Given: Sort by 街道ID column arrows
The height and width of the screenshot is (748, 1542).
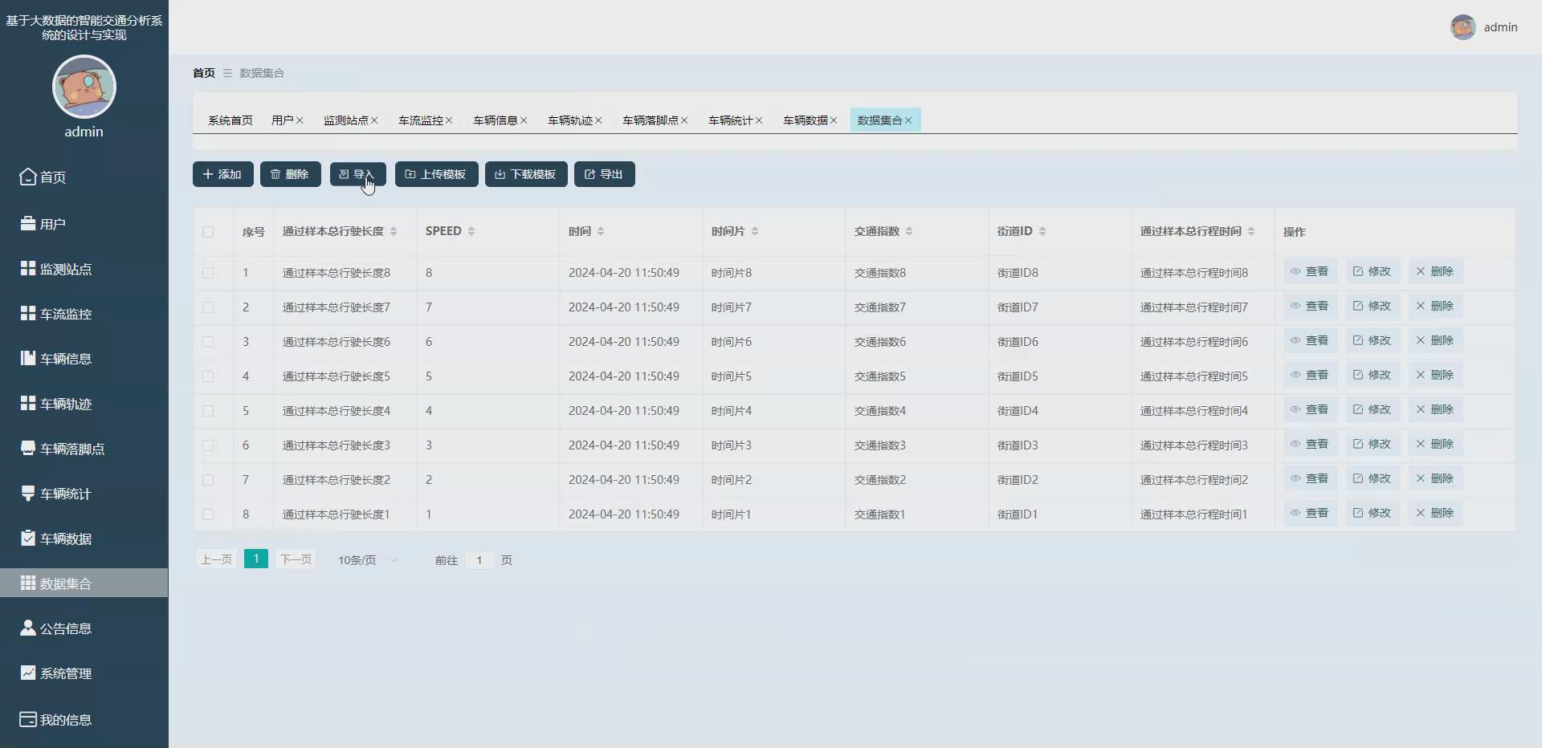Looking at the screenshot, I should click(1042, 231).
